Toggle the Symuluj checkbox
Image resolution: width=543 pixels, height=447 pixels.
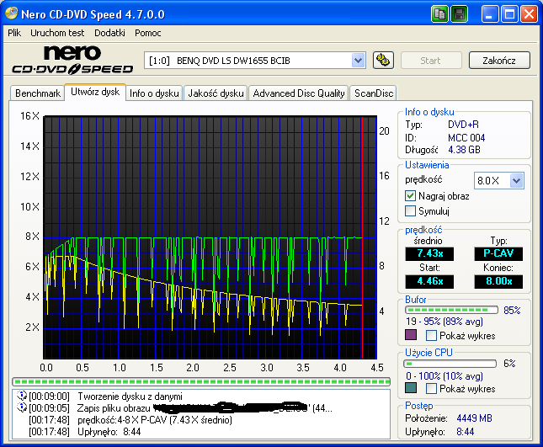tap(410, 210)
